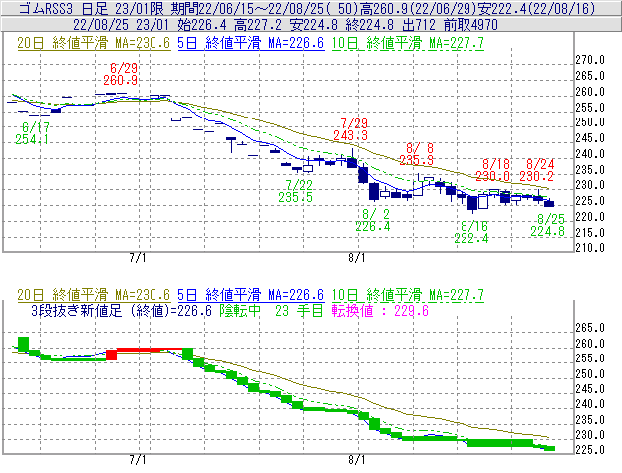Select the title line starting ゴムRSS3 日足

pyautogui.click(x=307, y=8)
